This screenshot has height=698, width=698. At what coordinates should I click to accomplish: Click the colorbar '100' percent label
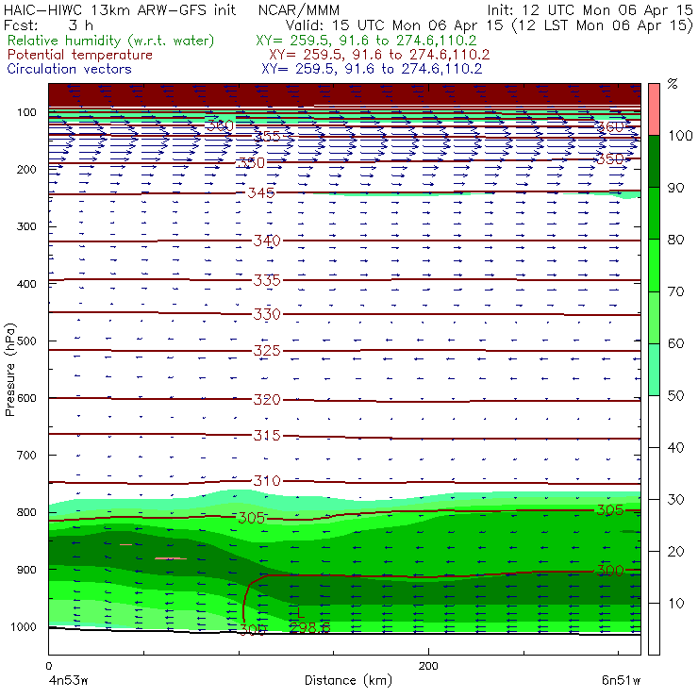tap(680, 135)
